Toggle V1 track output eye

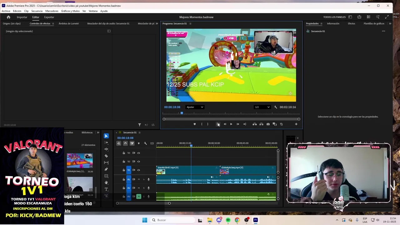pos(138,170)
